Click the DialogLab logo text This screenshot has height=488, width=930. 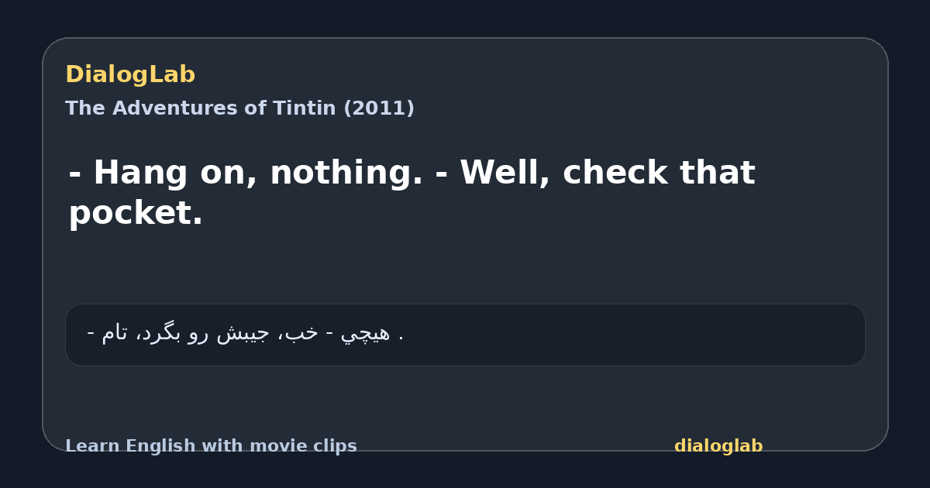click(130, 75)
